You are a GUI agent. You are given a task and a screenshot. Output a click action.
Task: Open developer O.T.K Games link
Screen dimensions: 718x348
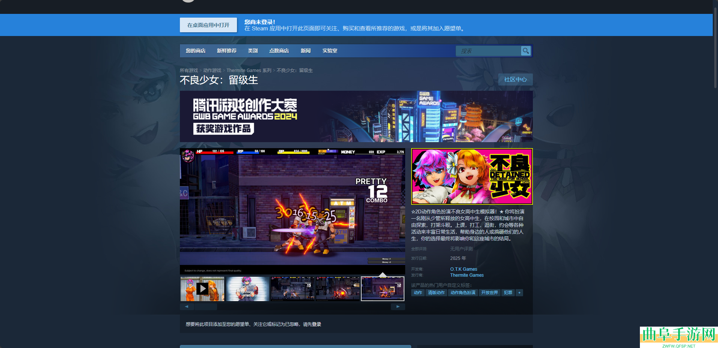pyautogui.click(x=464, y=269)
